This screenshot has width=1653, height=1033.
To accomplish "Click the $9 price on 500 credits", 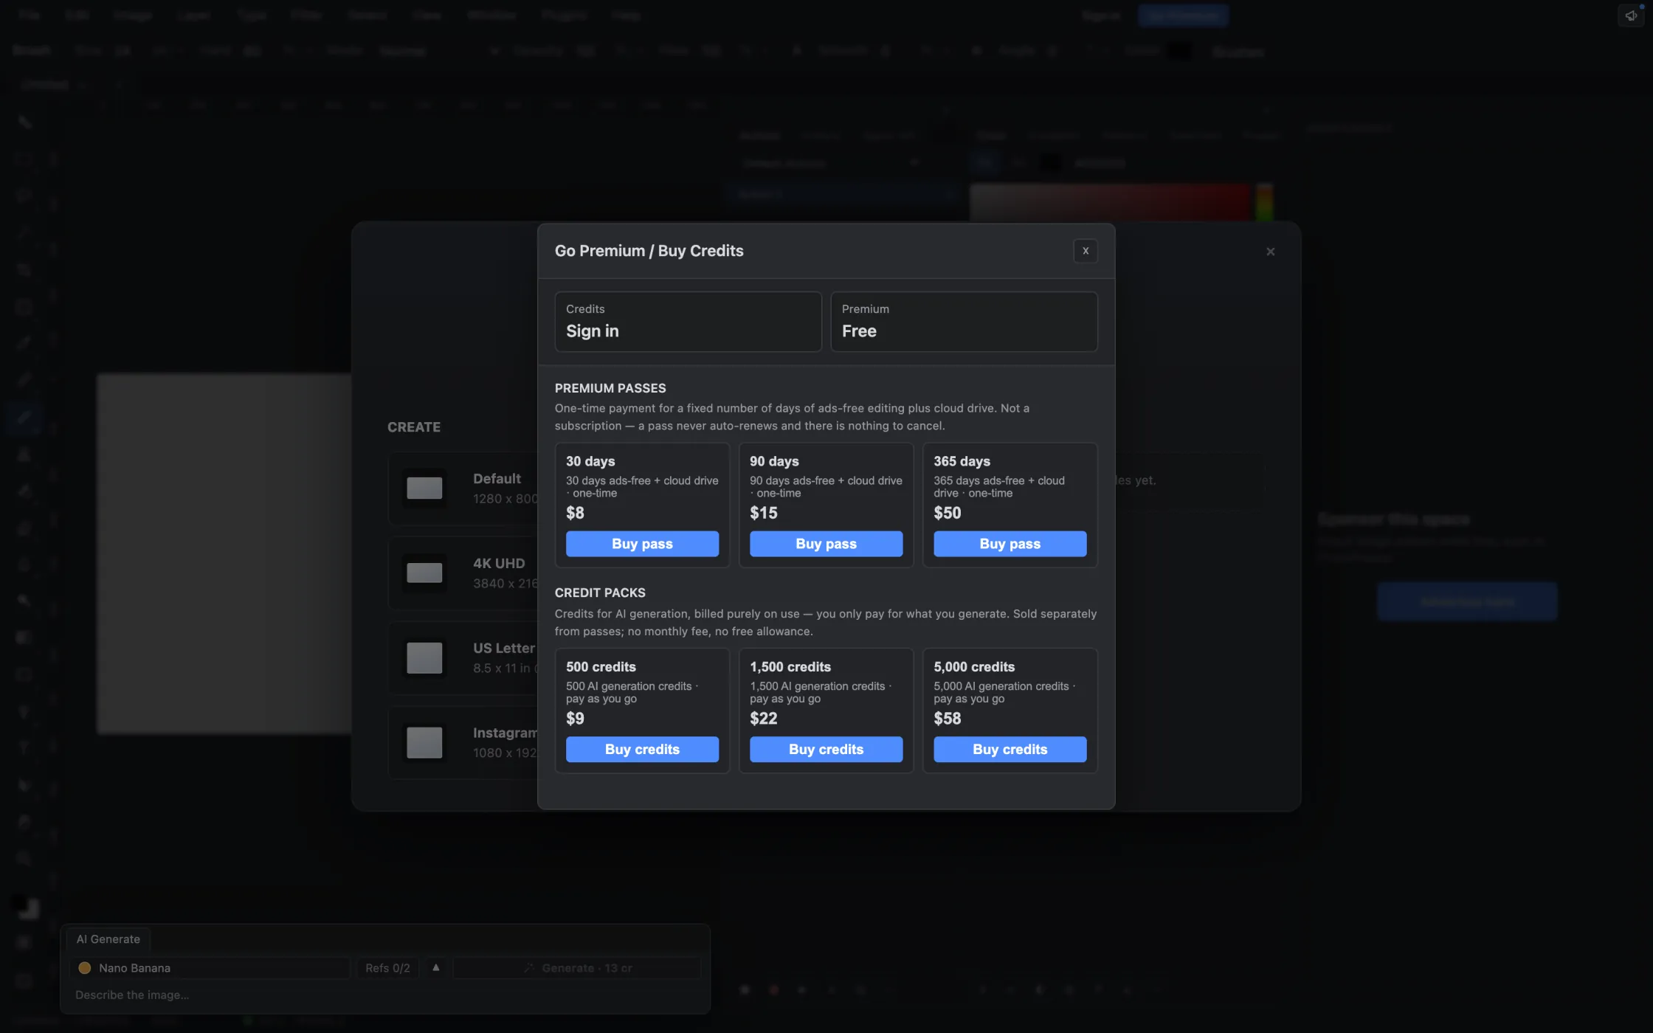I will (575, 718).
